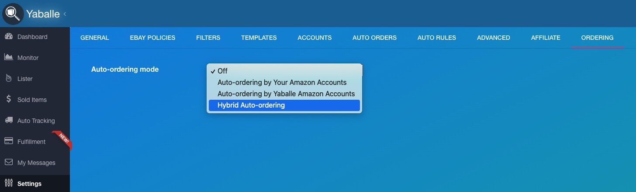
Task: Choose Auto-ordering by Your Amazon Accounts
Action: point(282,82)
